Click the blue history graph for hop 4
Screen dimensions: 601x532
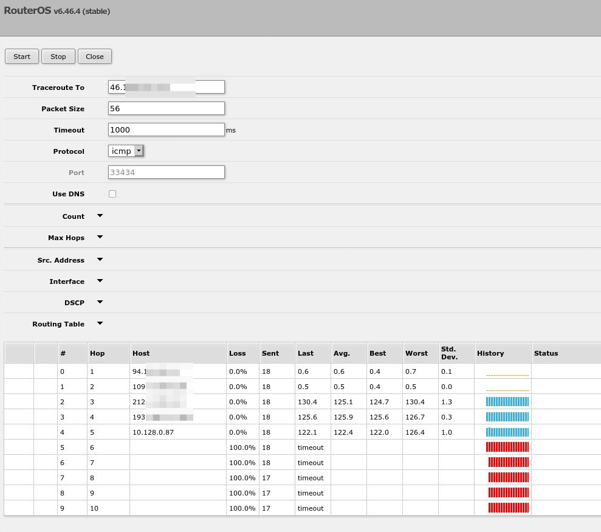507,416
